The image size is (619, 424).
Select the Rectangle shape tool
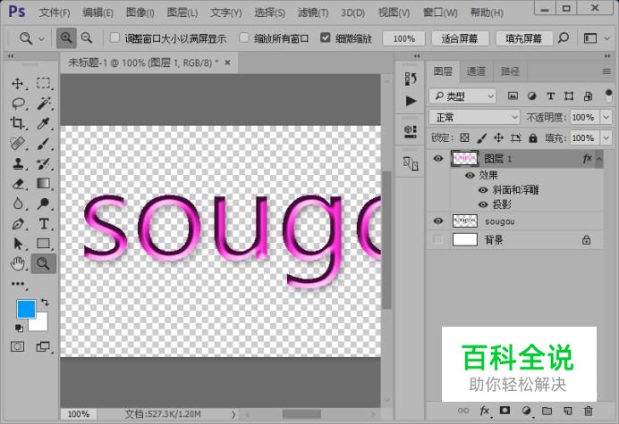click(x=44, y=244)
